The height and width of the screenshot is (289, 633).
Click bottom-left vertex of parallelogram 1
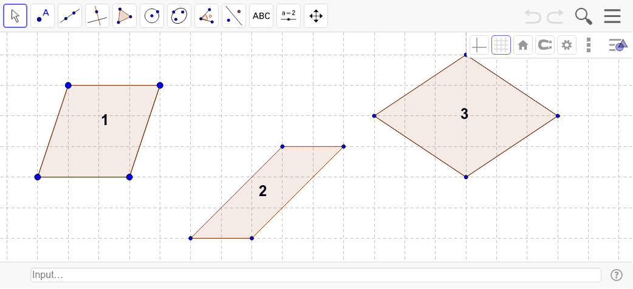coord(38,177)
